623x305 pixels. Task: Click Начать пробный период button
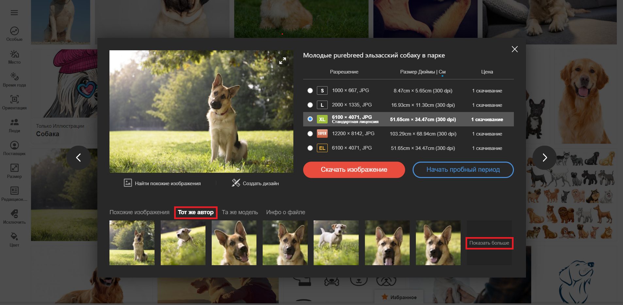click(463, 170)
